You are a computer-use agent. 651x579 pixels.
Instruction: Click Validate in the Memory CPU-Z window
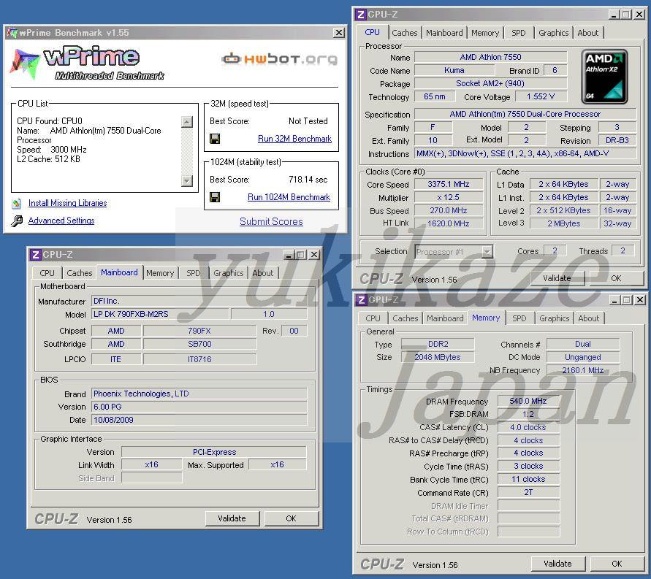558,564
